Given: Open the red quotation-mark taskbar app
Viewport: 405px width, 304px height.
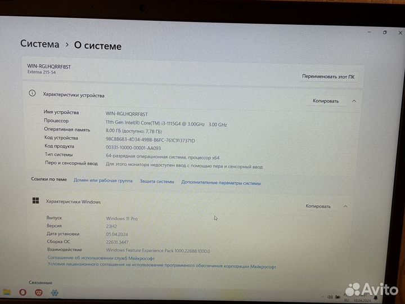Looking at the screenshot, I should pyautogui.click(x=39, y=293).
